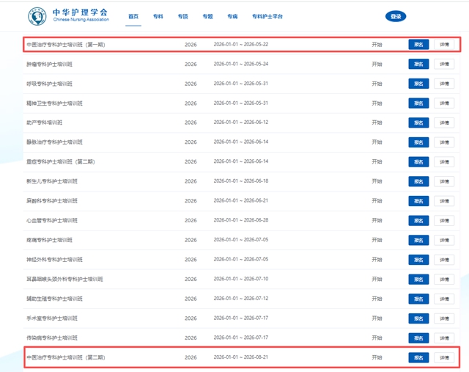Open the 新生儿专科护士培训班 course title

click(x=55, y=181)
